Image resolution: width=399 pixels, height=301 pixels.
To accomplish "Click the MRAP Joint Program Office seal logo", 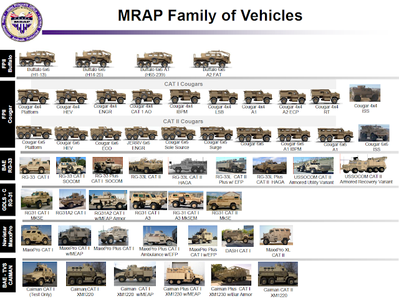I will (x=22, y=22).
